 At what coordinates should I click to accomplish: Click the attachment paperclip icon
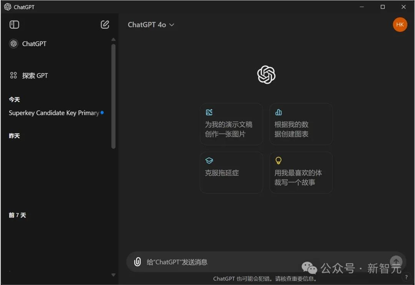tap(137, 262)
